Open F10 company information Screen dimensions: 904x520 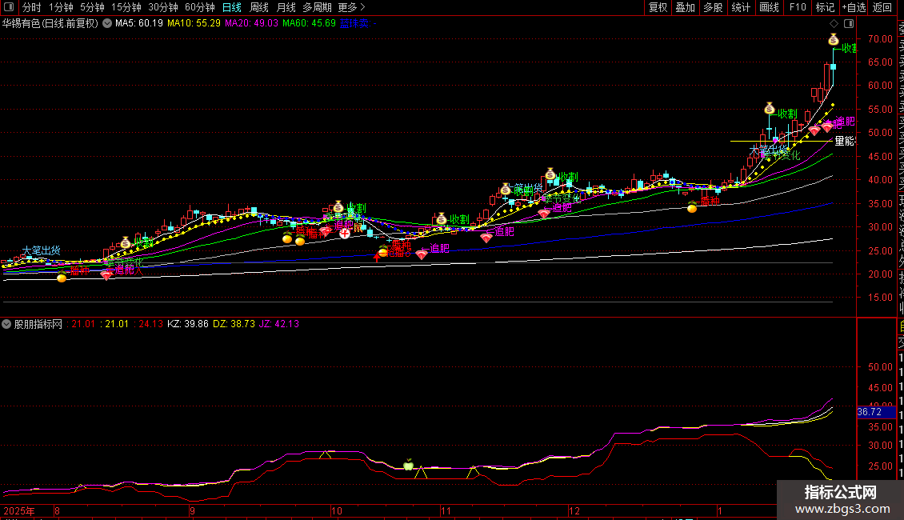798,7
